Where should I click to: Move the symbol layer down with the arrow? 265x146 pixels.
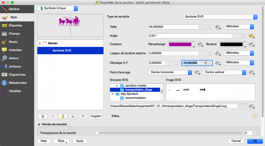tap(83, 116)
